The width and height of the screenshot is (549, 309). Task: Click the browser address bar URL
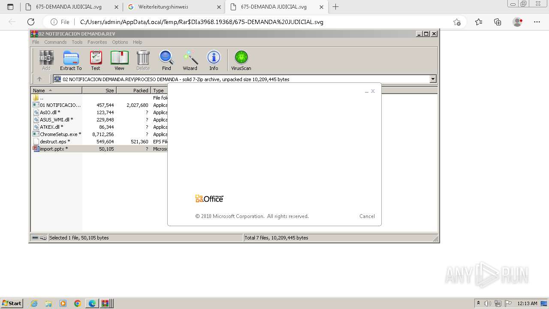point(202,22)
